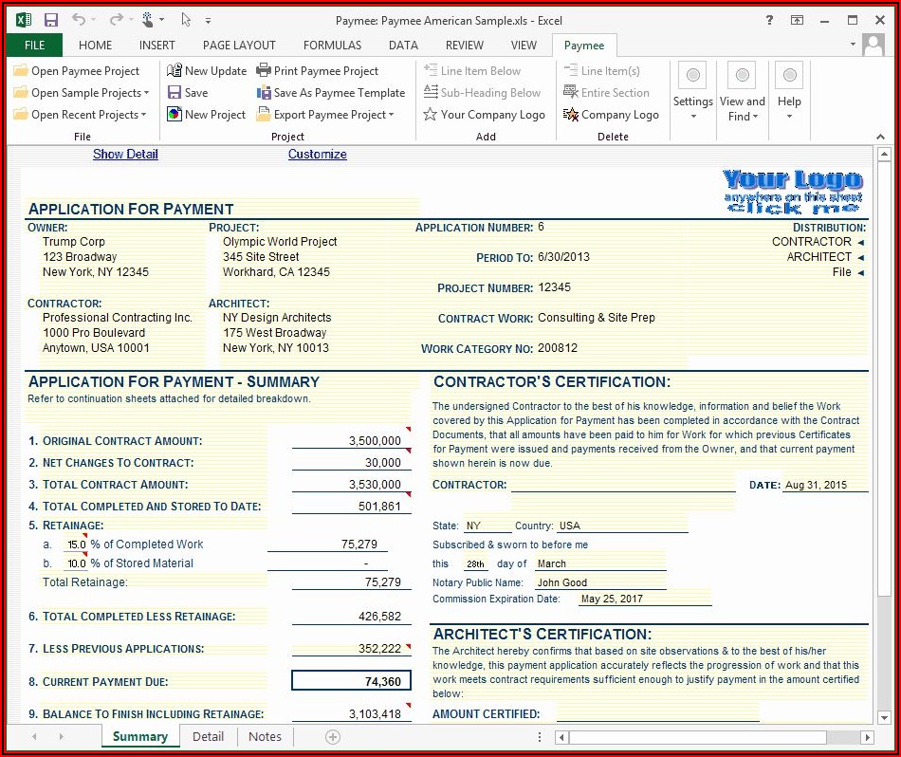This screenshot has height=757, width=901.
Task: Expand Open Sample Projects dropdown
Action: tap(146, 93)
